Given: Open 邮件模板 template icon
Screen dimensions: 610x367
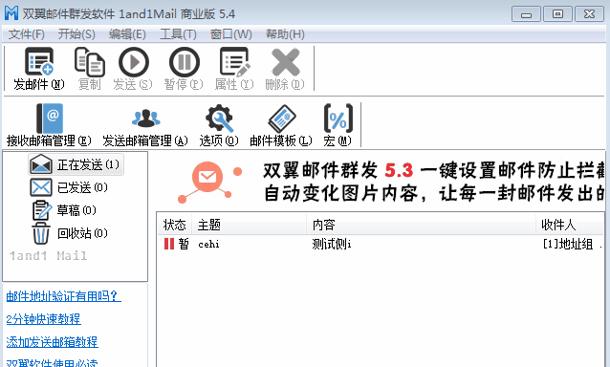Looking at the screenshot, I should click(x=282, y=119).
